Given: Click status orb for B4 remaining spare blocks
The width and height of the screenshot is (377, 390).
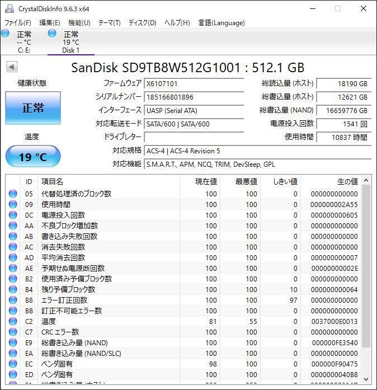Looking at the screenshot, I should tap(13, 289).
